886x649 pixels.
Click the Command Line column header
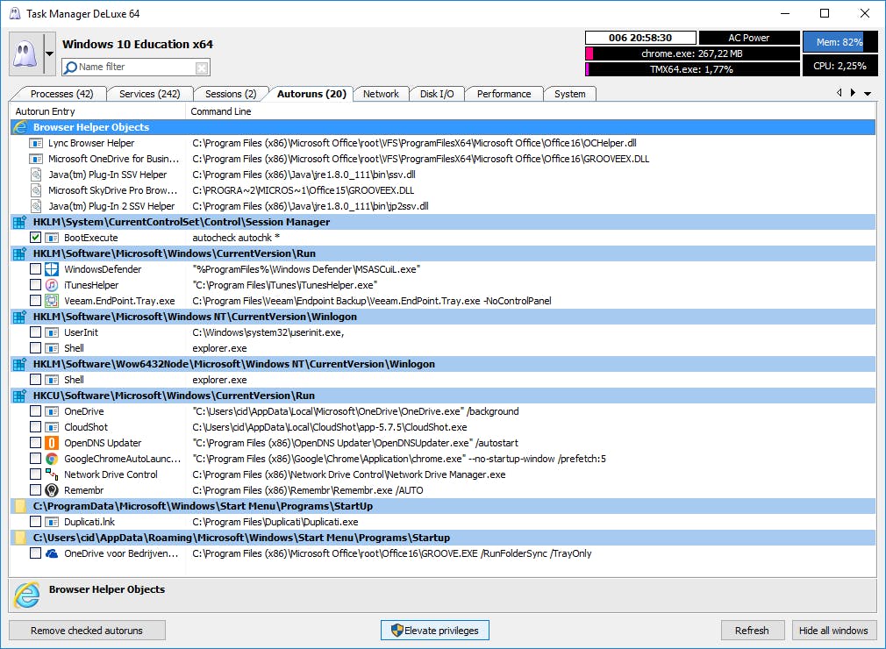[x=531, y=111]
